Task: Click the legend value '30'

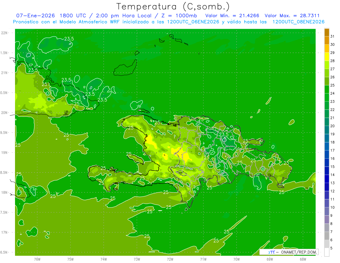Action: (x=333, y=45)
